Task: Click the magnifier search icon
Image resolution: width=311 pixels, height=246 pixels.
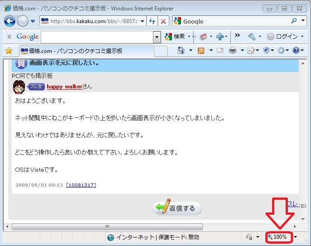Action: 294,20
